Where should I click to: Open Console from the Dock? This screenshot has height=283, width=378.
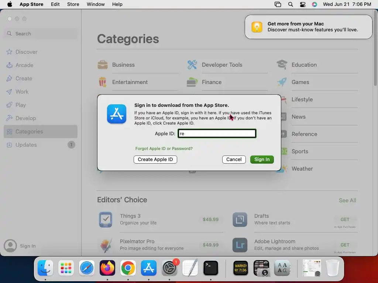click(x=241, y=268)
